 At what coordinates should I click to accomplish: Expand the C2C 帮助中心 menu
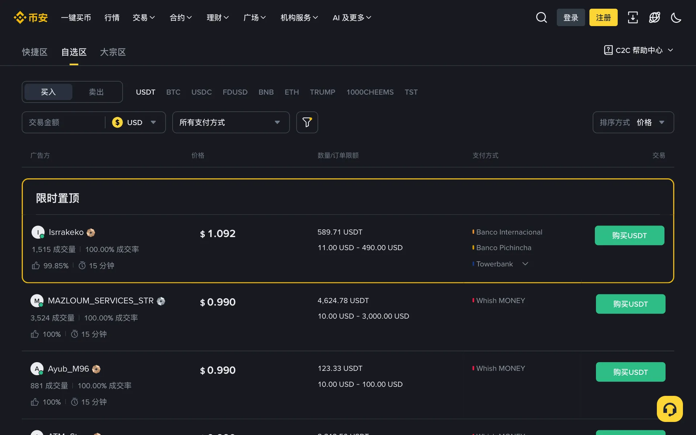[x=639, y=50]
